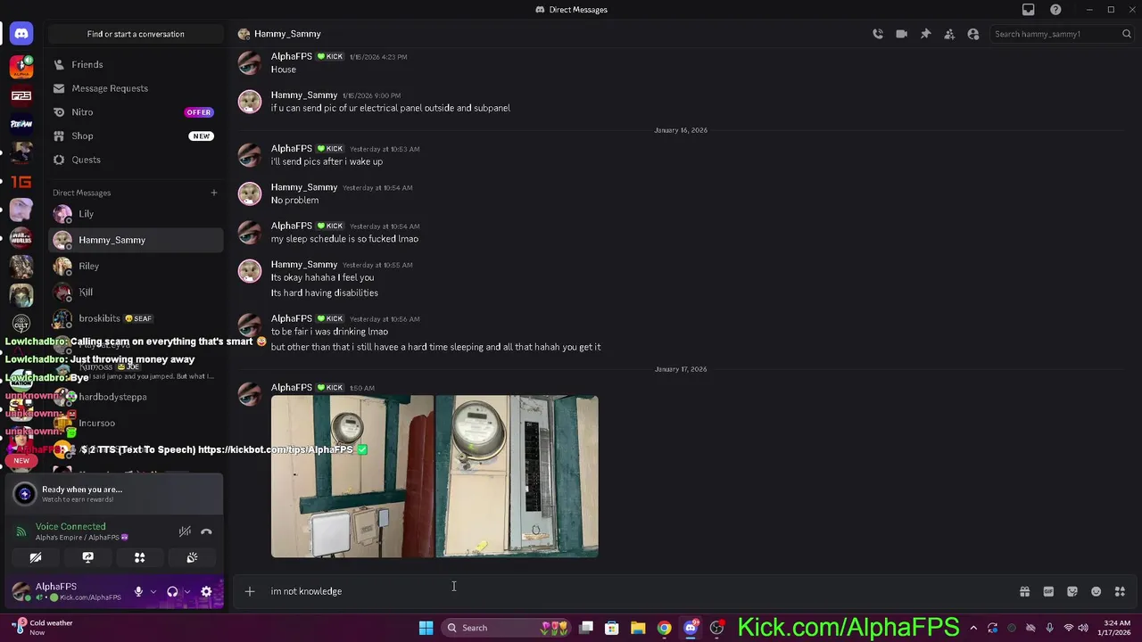Open Google Chrome from taskbar
The width and height of the screenshot is (1142, 642).
tap(664, 628)
